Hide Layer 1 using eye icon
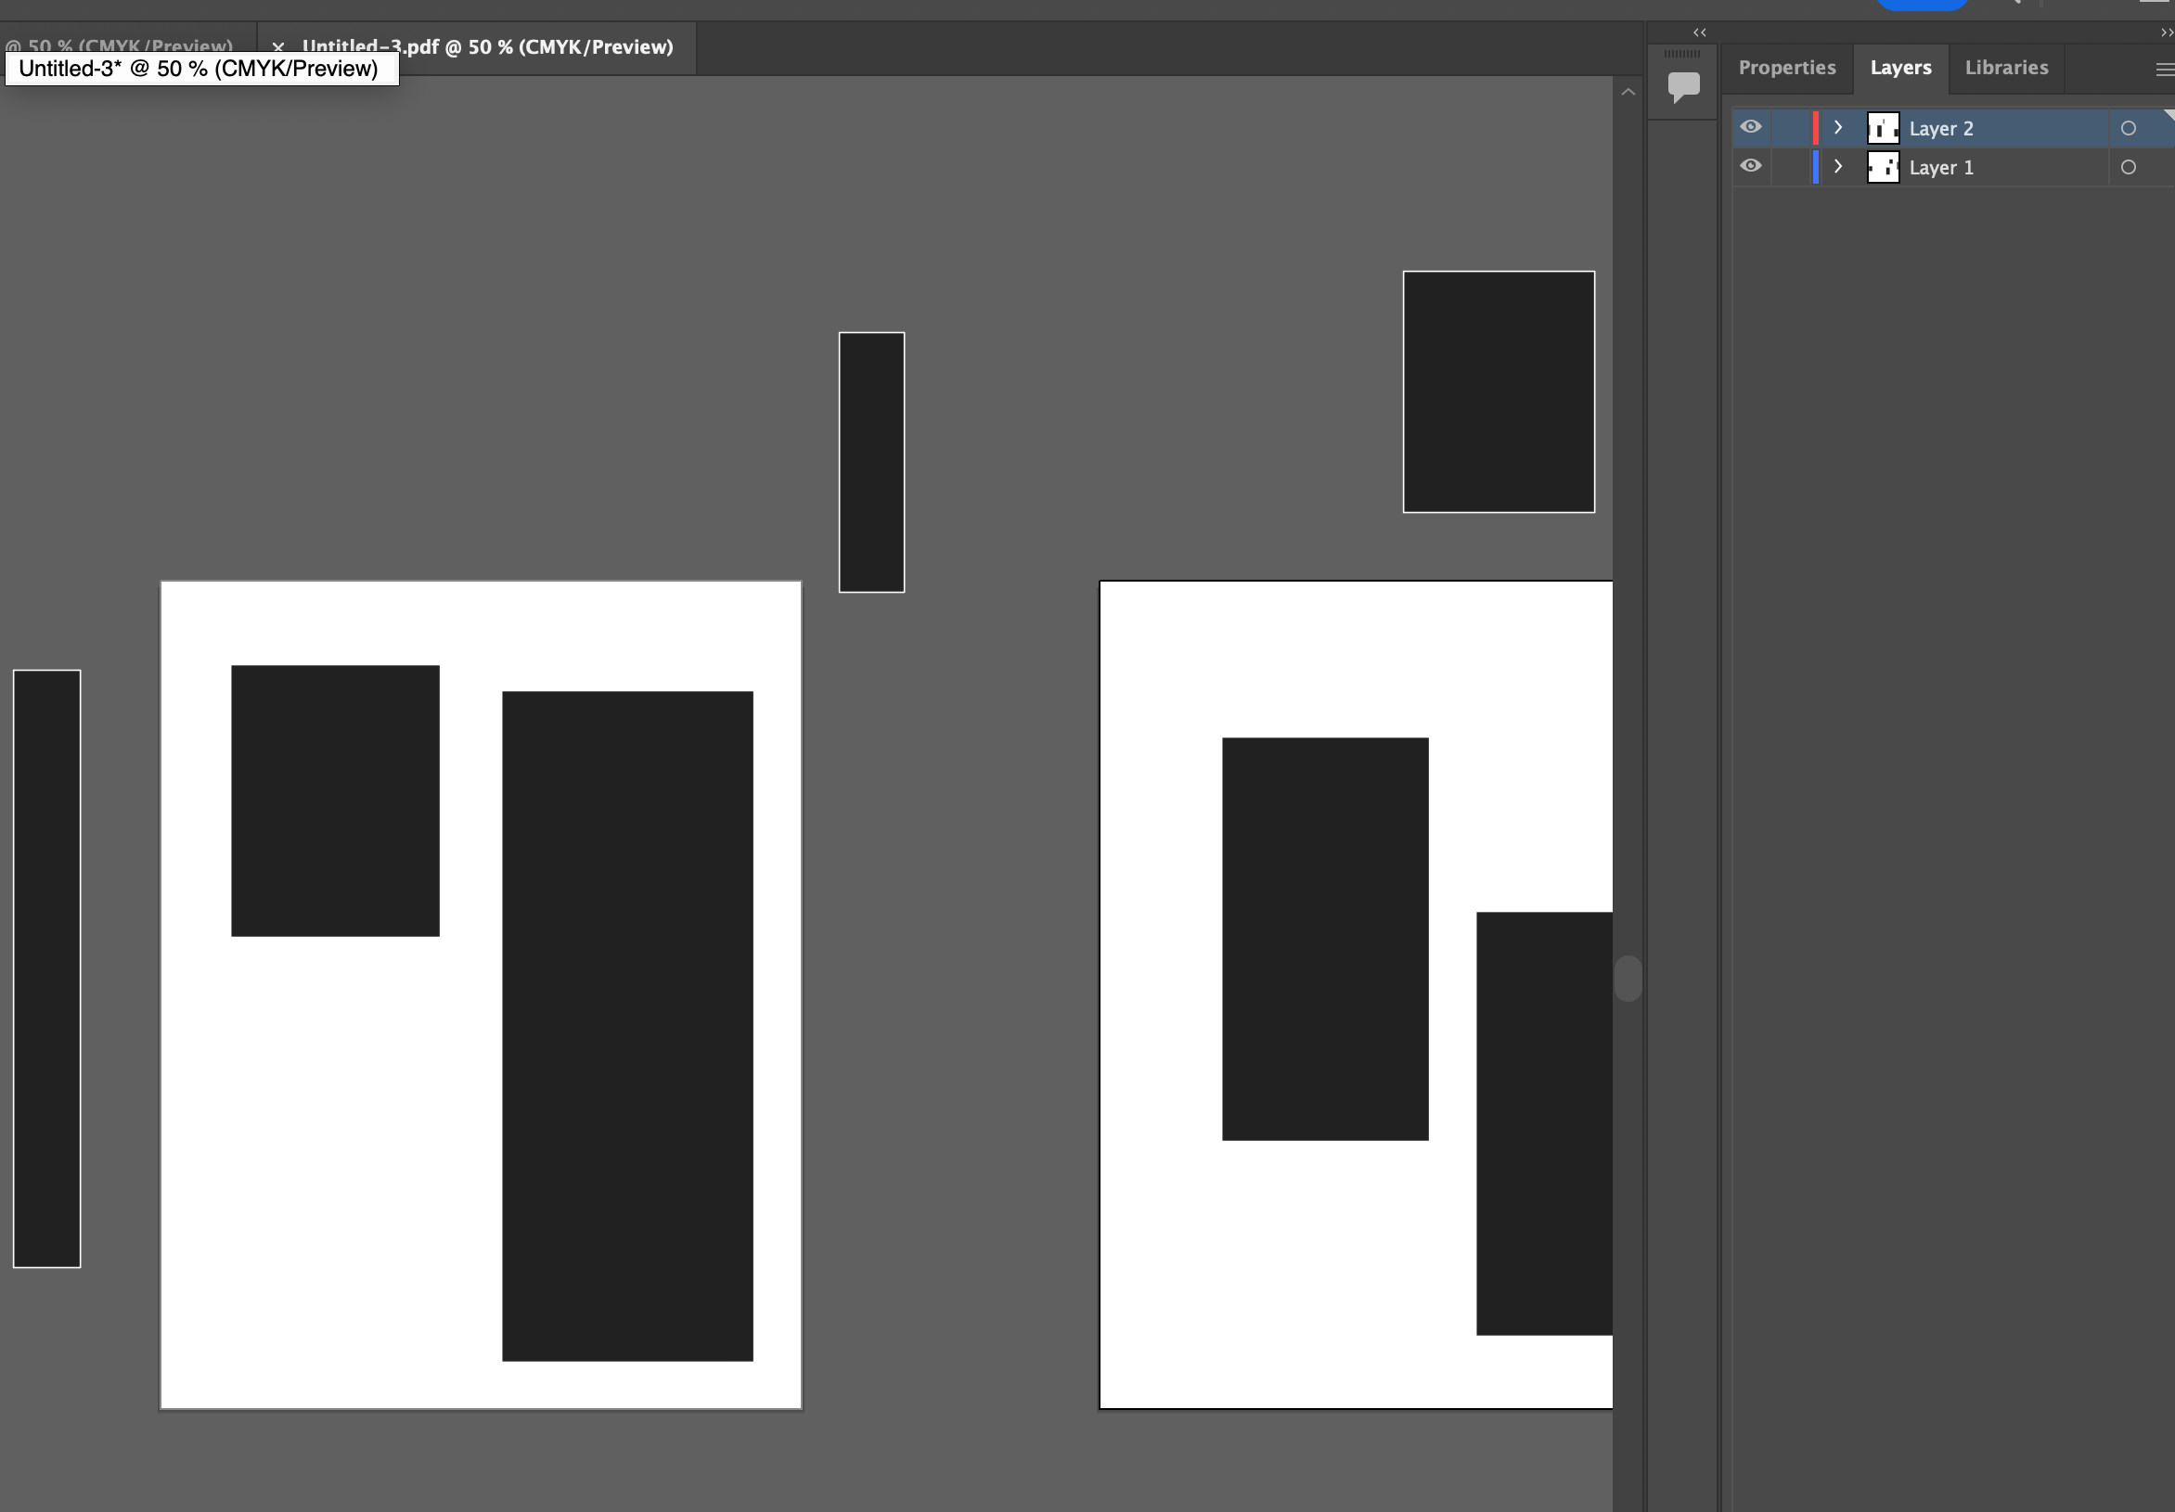 tap(1751, 166)
